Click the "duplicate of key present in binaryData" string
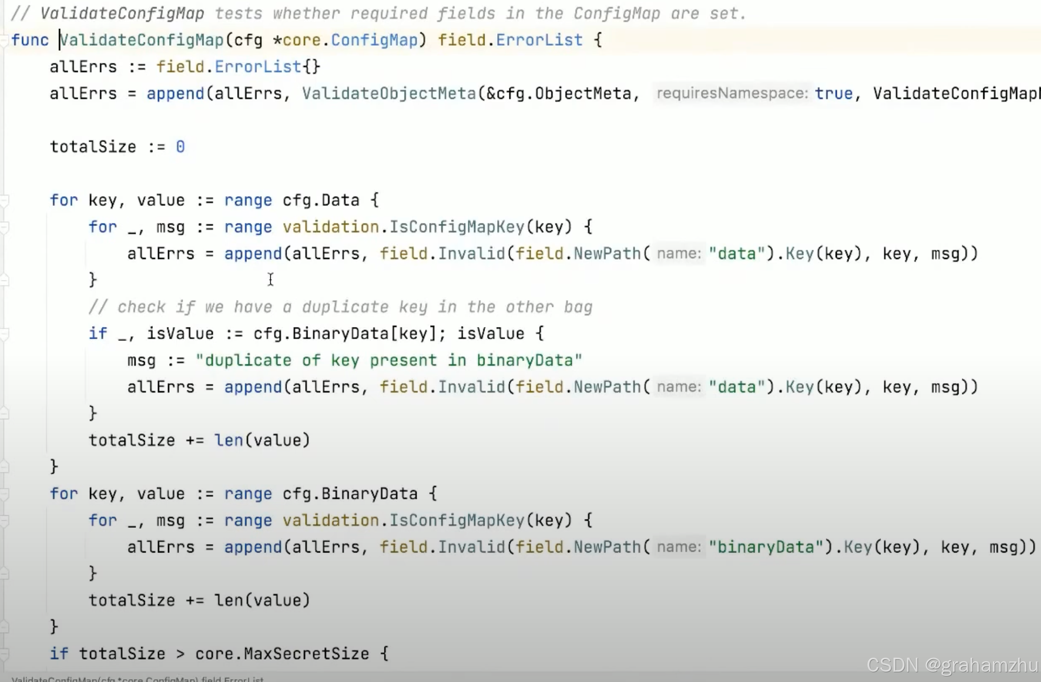 click(389, 361)
